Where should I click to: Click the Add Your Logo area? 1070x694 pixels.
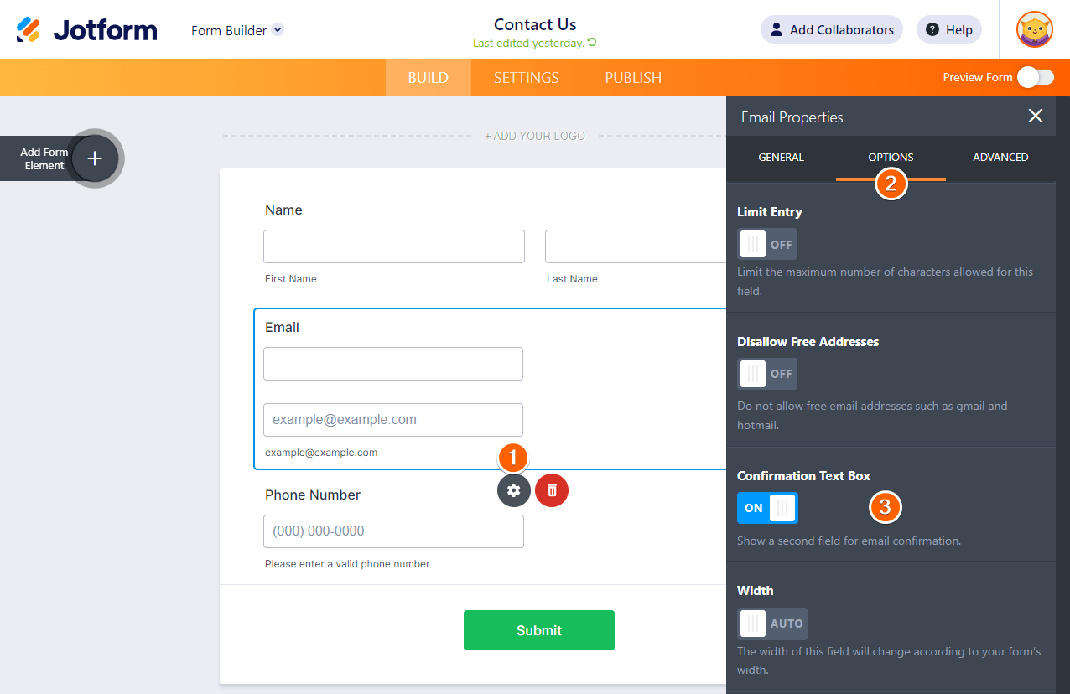click(534, 136)
